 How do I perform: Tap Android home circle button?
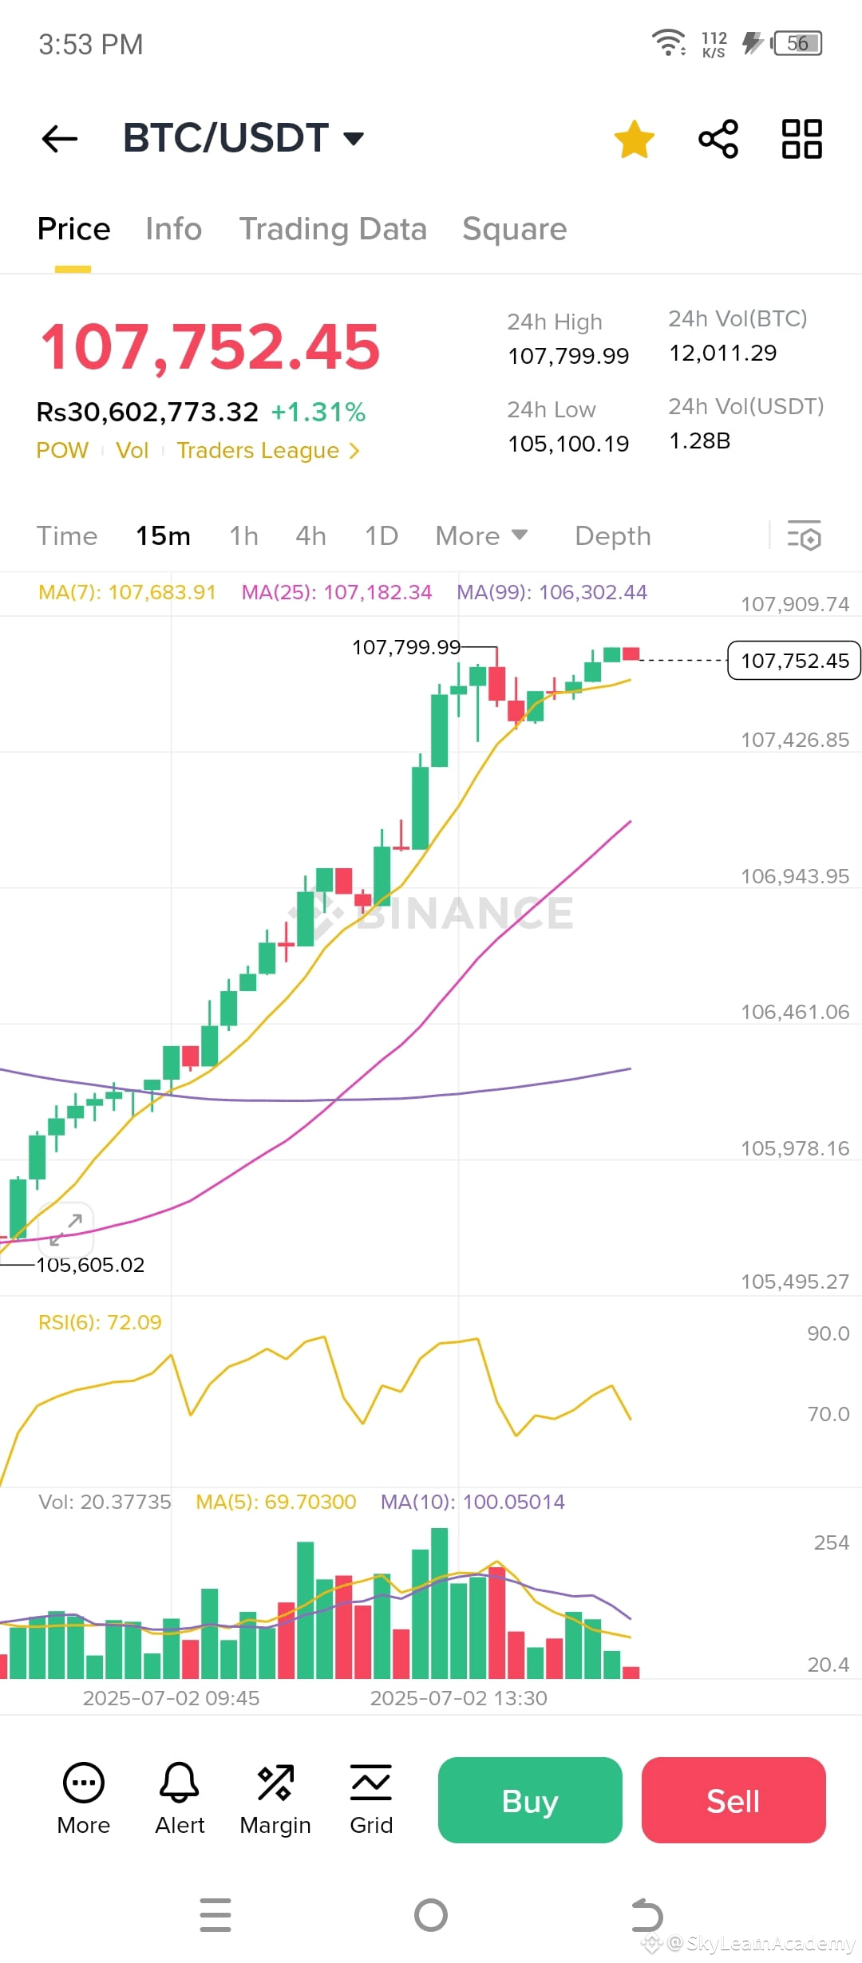431,1915
